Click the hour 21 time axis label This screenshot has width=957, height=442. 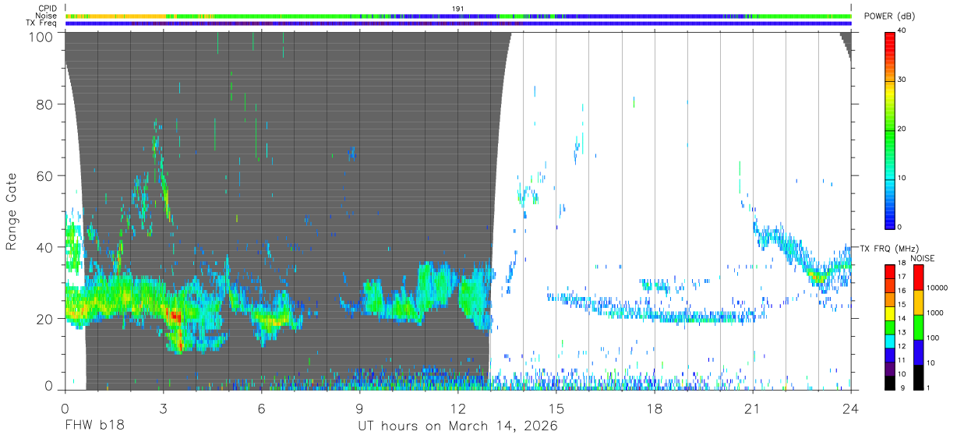pos(753,408)
